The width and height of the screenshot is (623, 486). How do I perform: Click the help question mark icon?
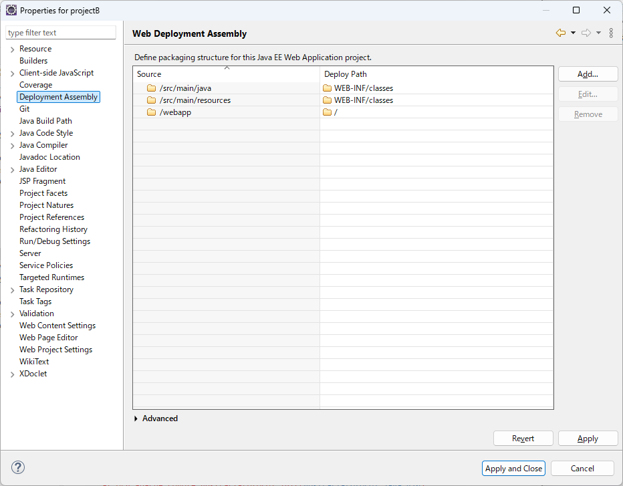point(16,467)
